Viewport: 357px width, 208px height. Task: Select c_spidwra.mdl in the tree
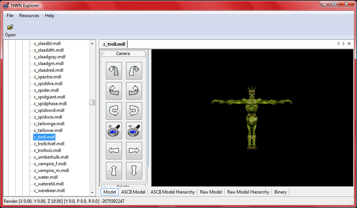[x=48, y=117]
